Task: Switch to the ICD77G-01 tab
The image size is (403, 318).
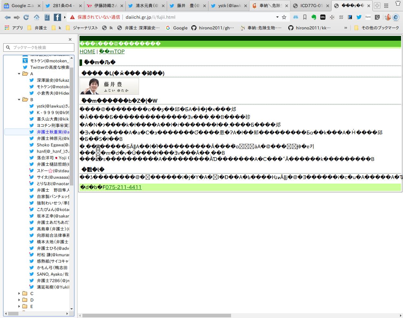Action: coord(311,5)
